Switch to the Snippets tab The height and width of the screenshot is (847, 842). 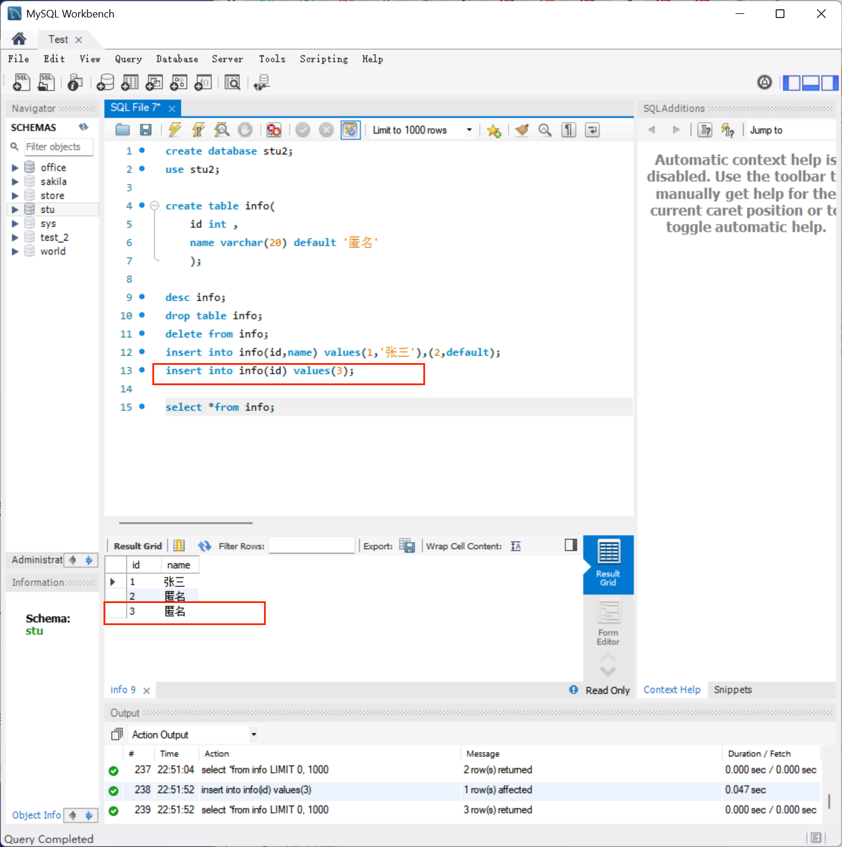(733, 690)
